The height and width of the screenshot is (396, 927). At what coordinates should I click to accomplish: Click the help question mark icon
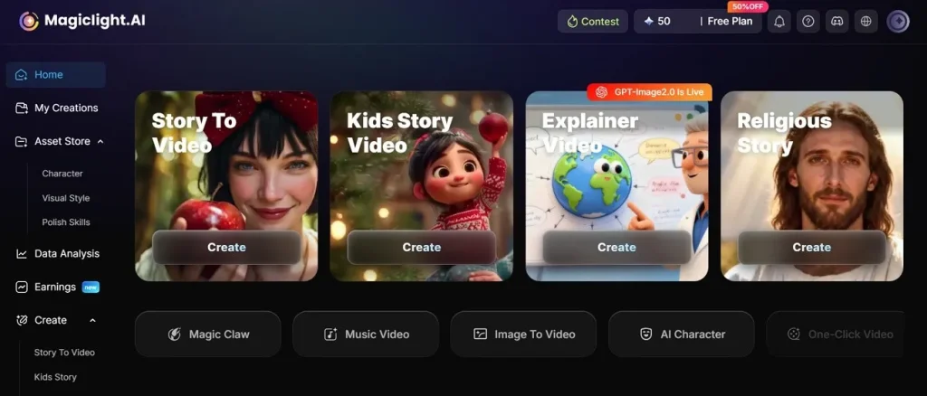pos(808,21)
